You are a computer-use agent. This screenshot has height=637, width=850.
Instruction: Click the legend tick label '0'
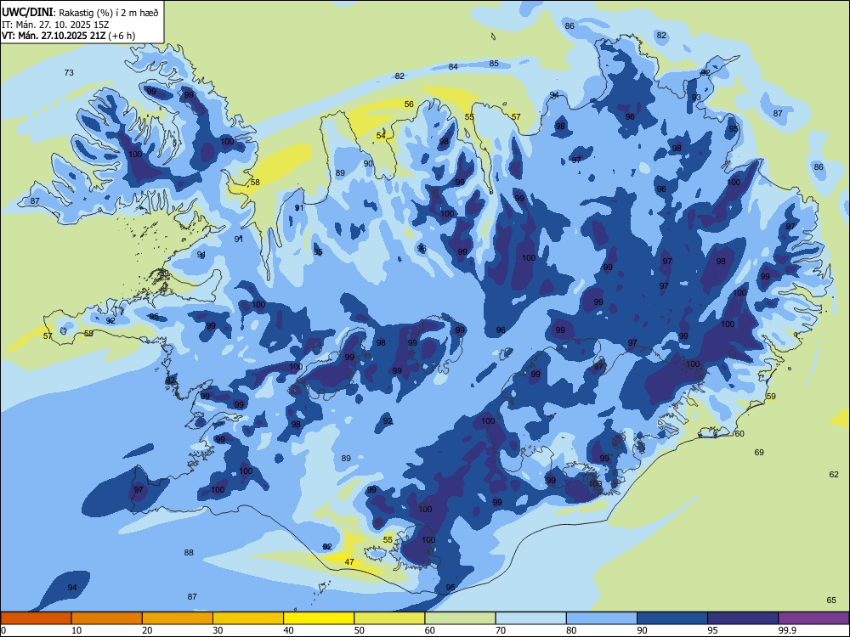3,630
